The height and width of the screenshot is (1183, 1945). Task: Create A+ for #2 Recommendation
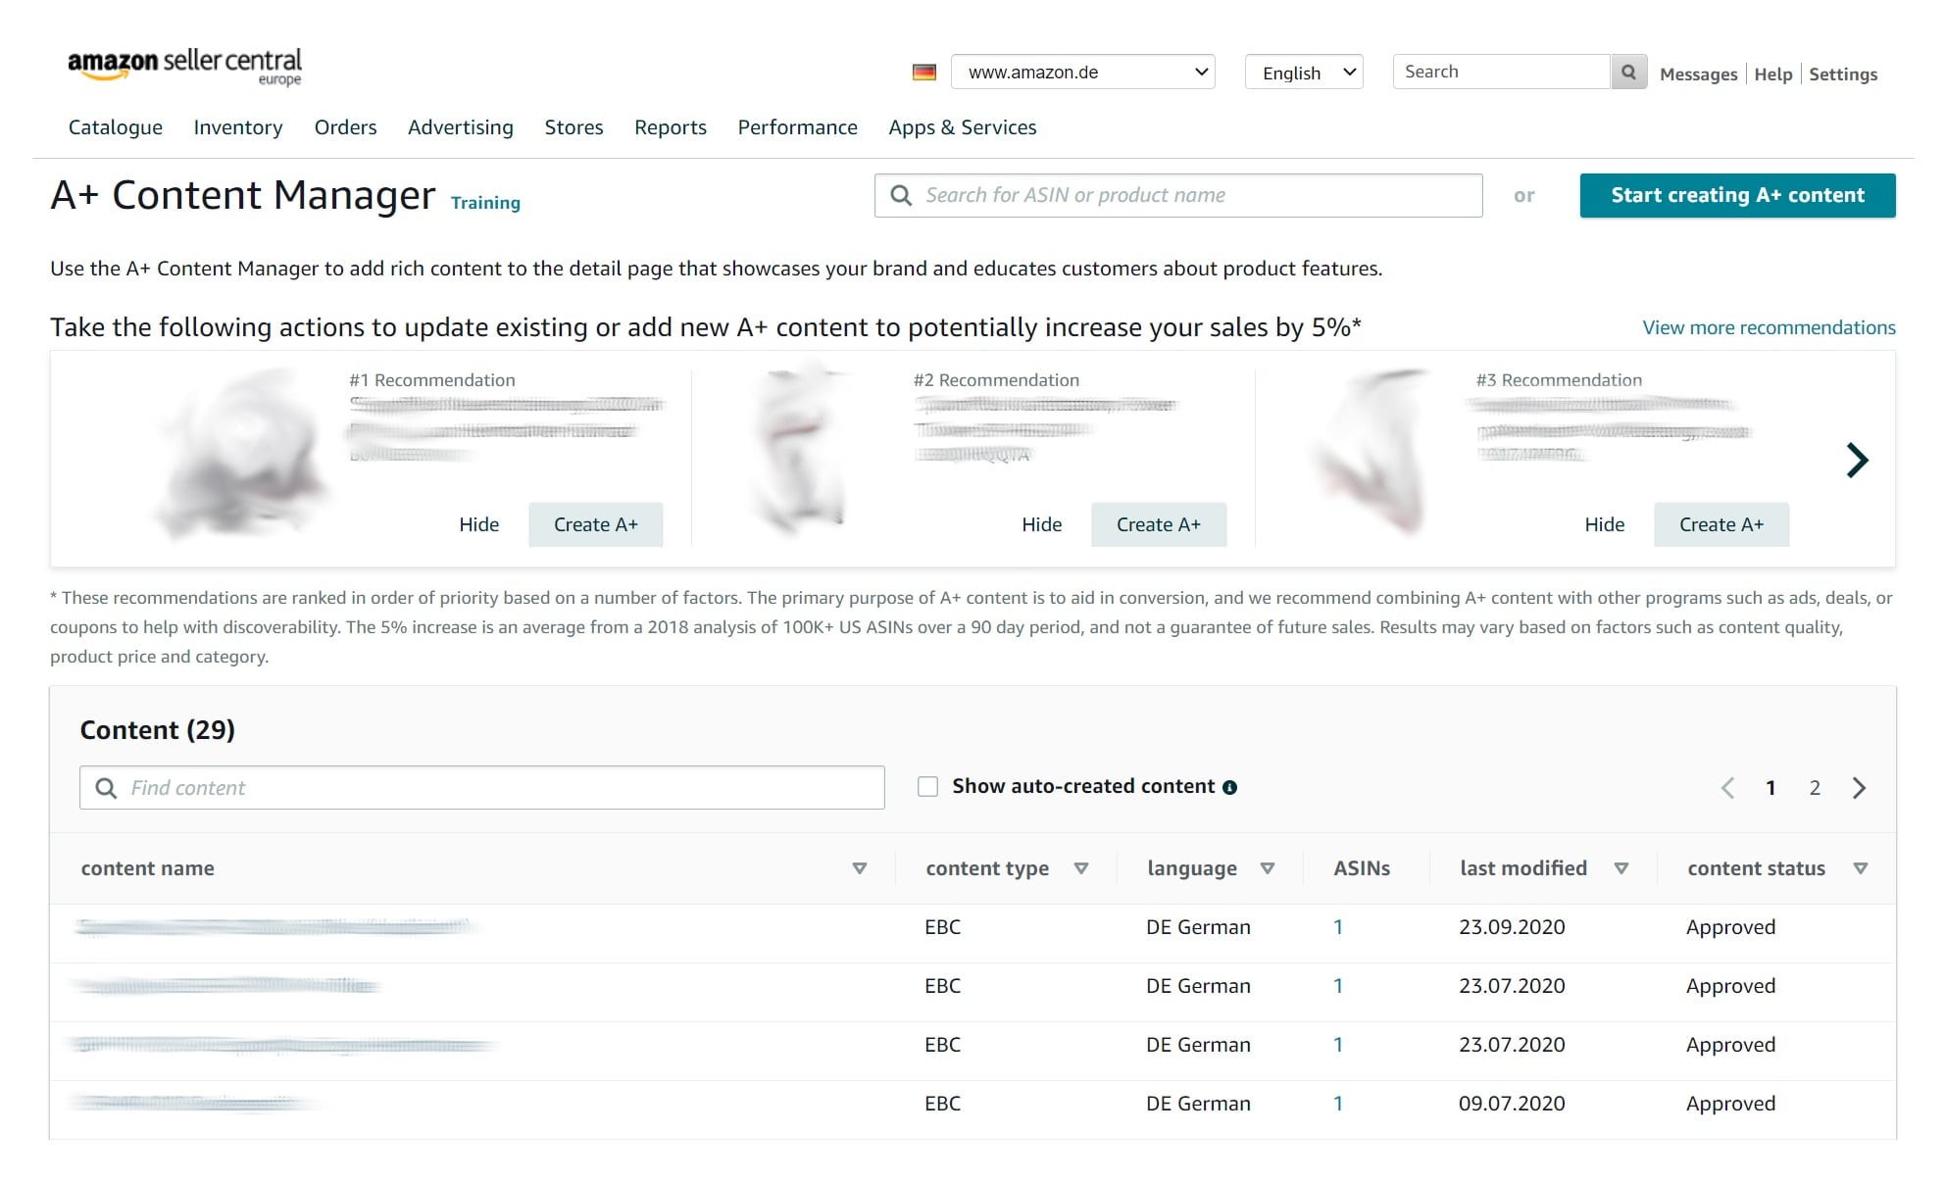pos(1159,524)
